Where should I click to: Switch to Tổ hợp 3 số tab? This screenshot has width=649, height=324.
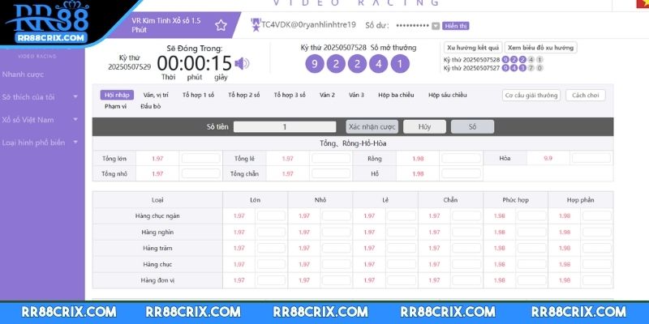coord(290,95)
